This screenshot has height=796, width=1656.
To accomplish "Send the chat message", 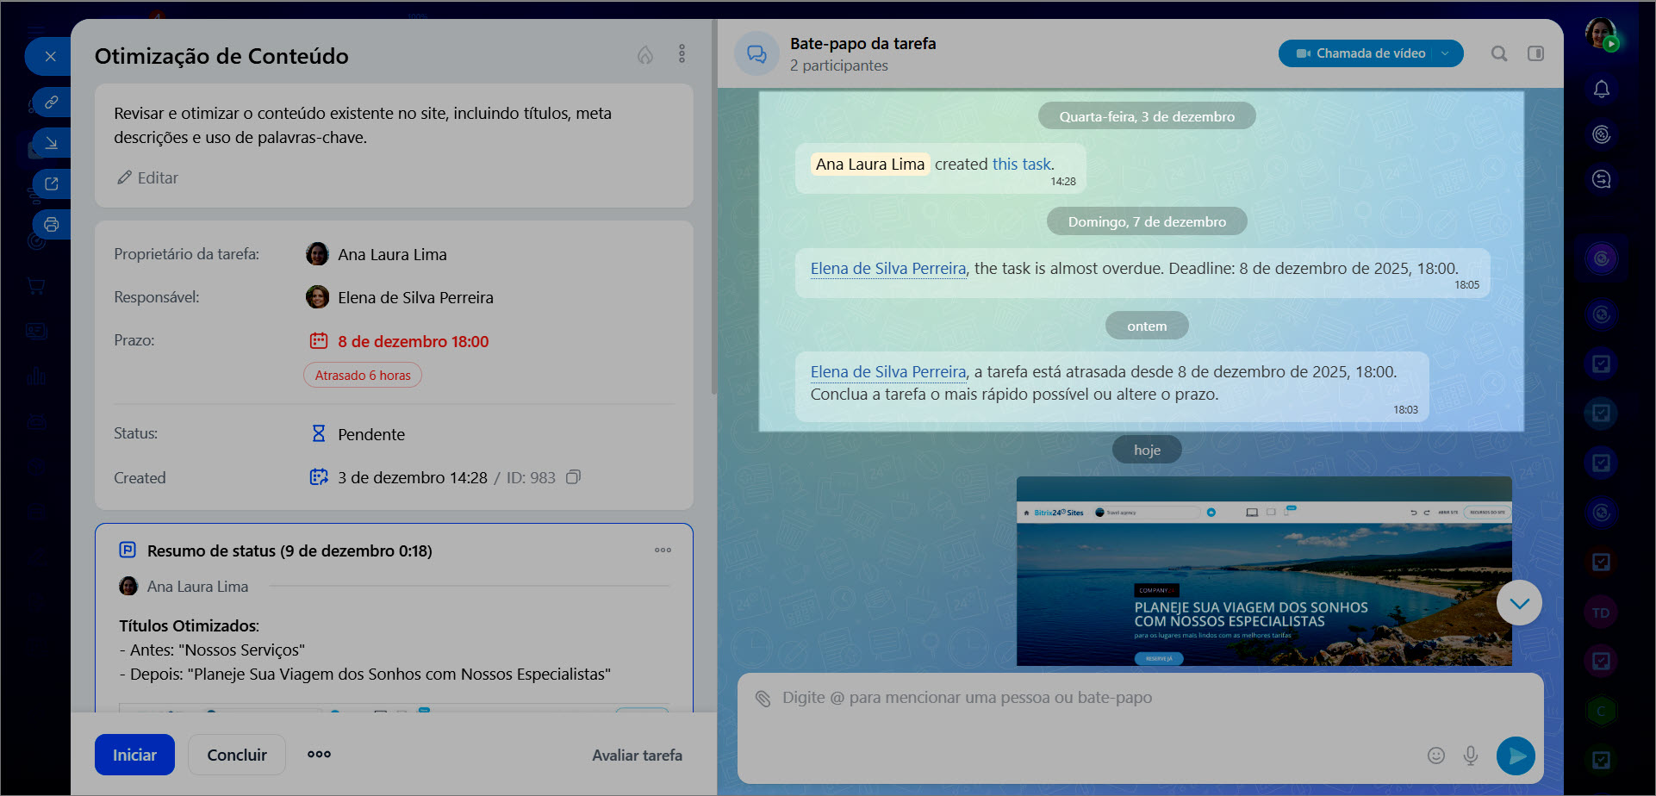I will tap(1516, 756).
